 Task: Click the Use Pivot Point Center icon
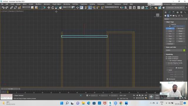(73, 8)
